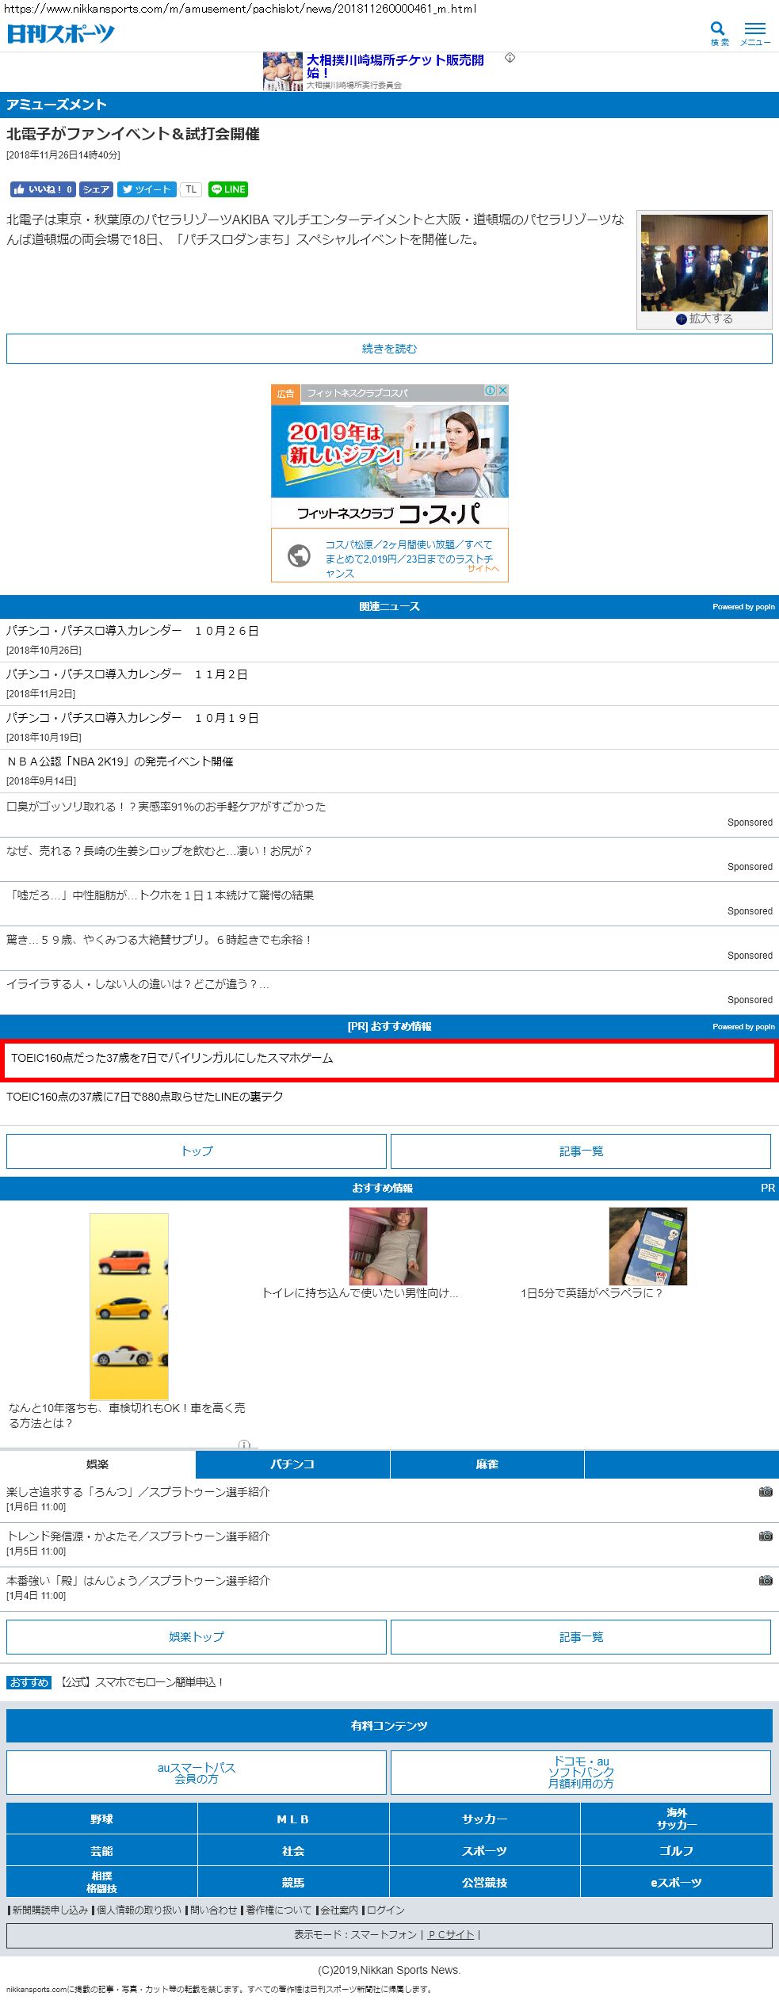Click 新聞購読申し込み footer link

pos(49,1910)
